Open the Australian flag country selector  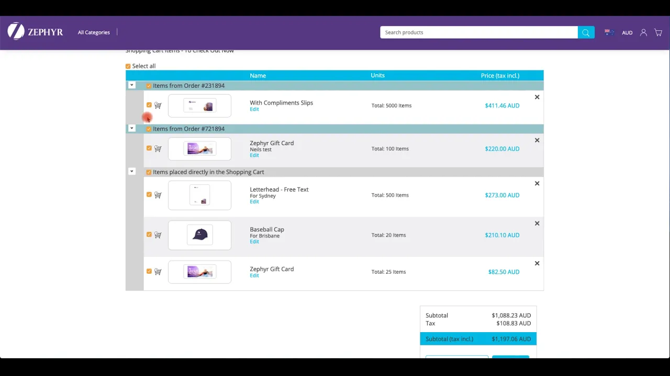point(609,32)
